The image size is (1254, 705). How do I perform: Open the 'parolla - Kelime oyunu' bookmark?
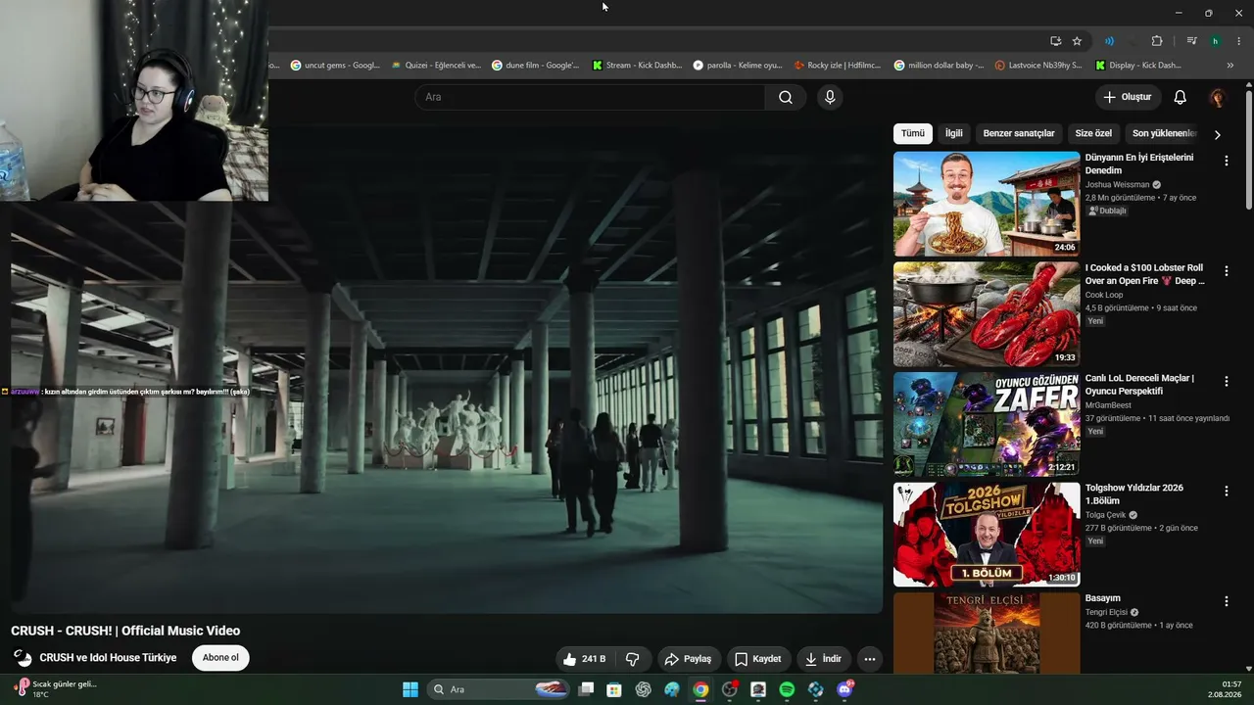(x=738, y=66)
